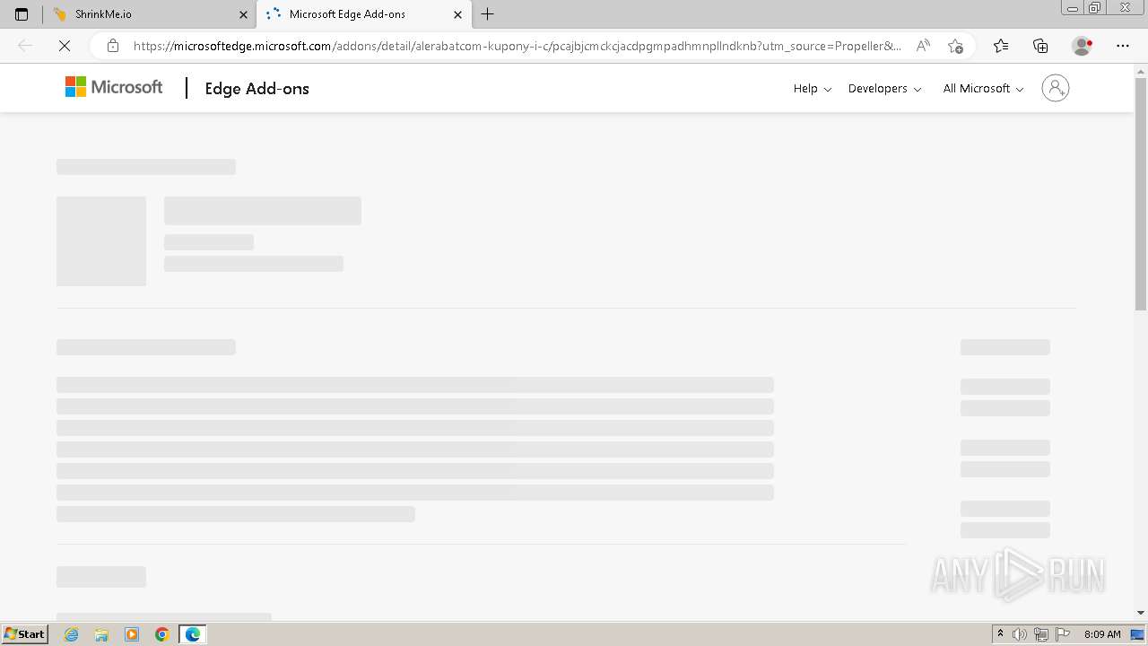Close the Microsoft Edge Add-ons tab
The height and width of the screenshot is (646, 1148).
(x=457, y=14)
